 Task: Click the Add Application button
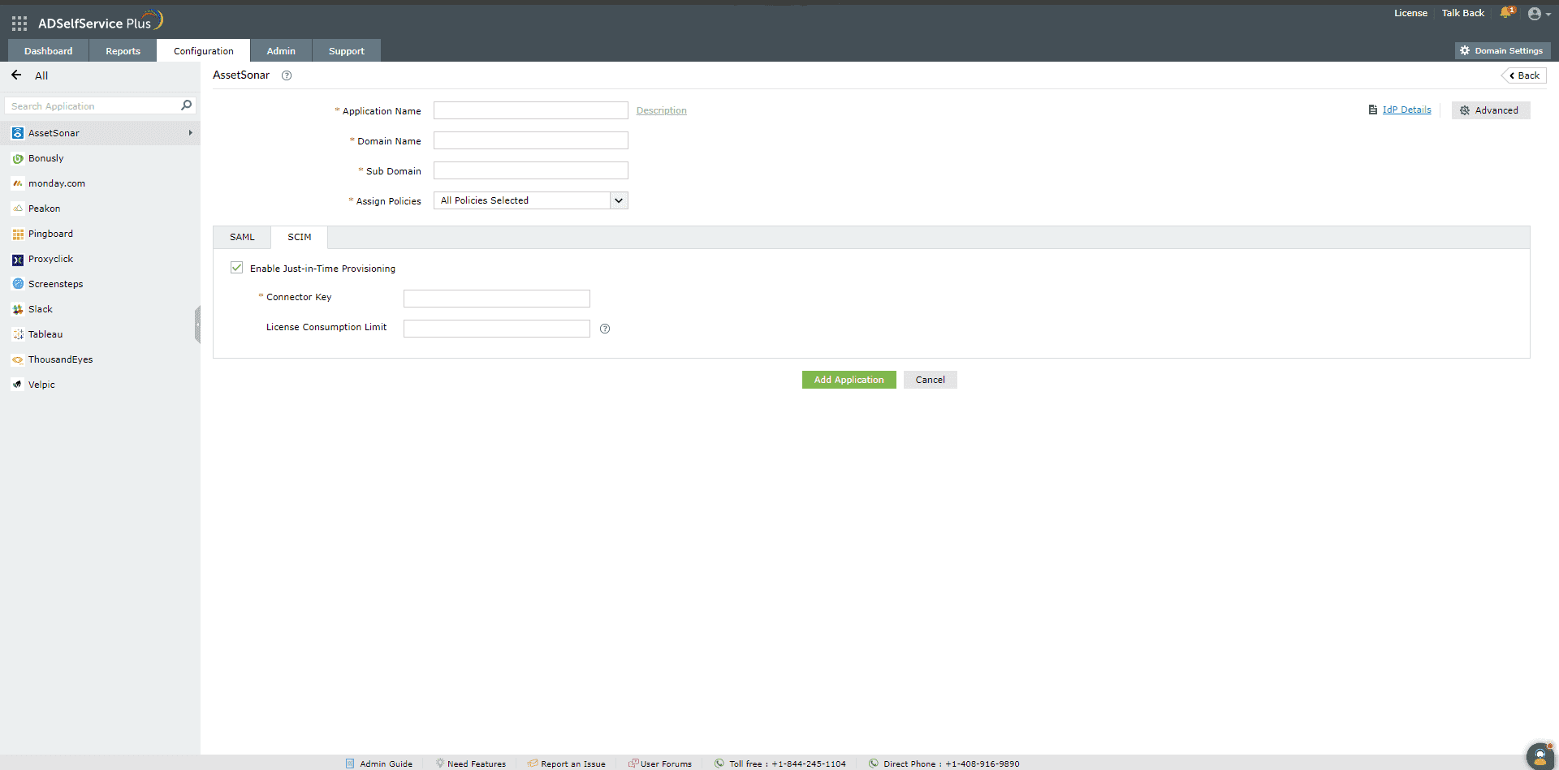(849, 380)
